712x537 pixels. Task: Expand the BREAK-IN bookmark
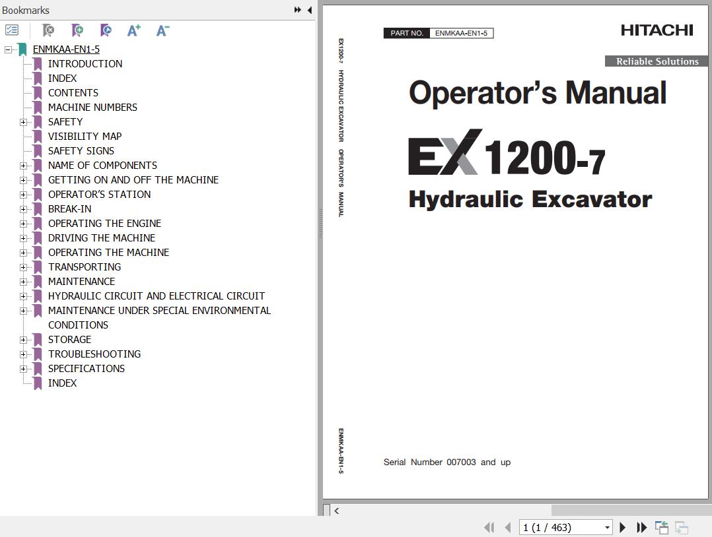(23, 209)
